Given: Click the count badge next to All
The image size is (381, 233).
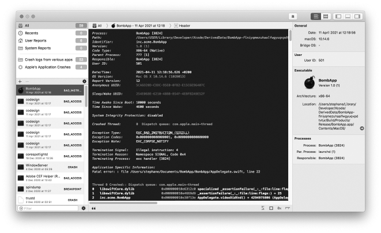Looking at the screenshot, I should pos(81,25).
